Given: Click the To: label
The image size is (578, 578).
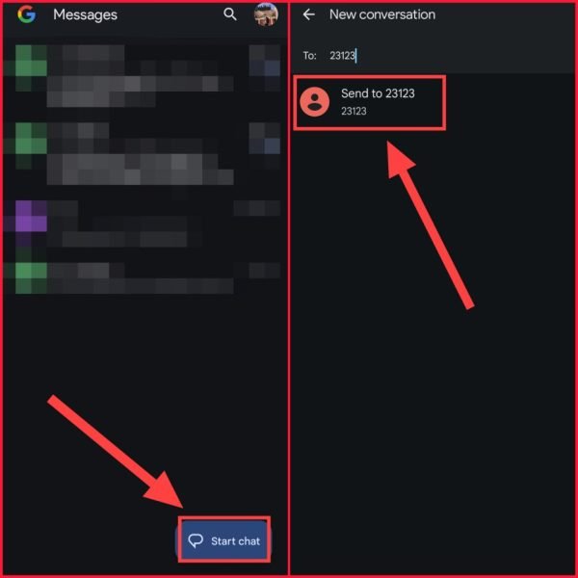Looking at the screenshot, I should pyautogui.click(x=309, y=56).
